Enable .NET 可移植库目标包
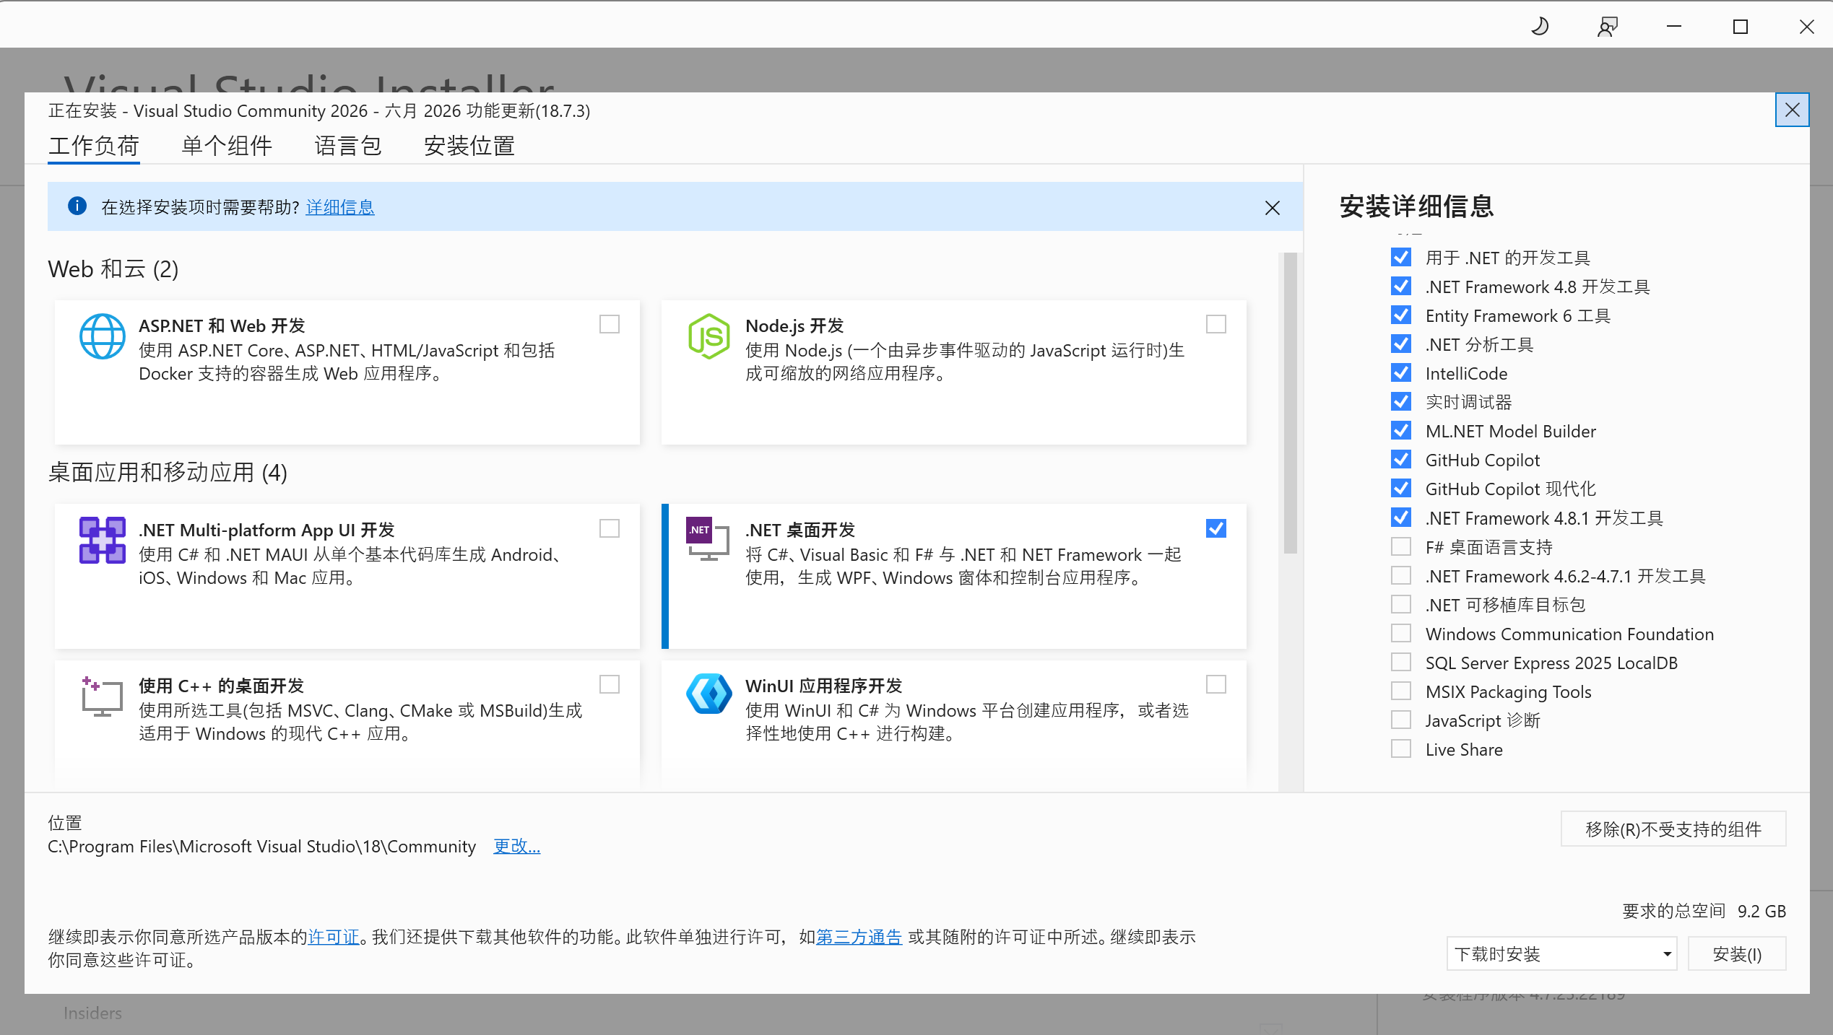The height and width of the screenshot is (1035, 1833). [1401, 605]
